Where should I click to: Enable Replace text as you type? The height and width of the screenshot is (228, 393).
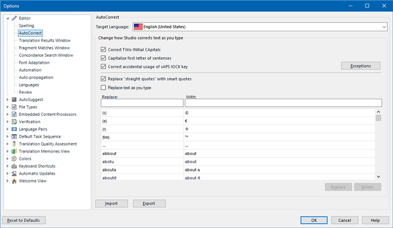click(103, 88)
